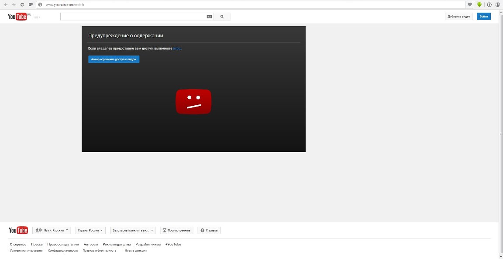The image size is (503, 259).
Task: Click the footer YouTube logo
Action: point(18,230)
